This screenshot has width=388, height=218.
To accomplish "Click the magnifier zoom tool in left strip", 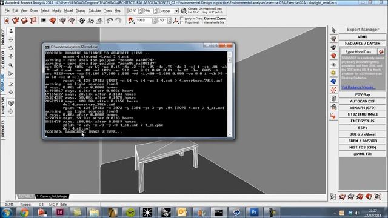I will pyautogui.click(x=11, y=65).
